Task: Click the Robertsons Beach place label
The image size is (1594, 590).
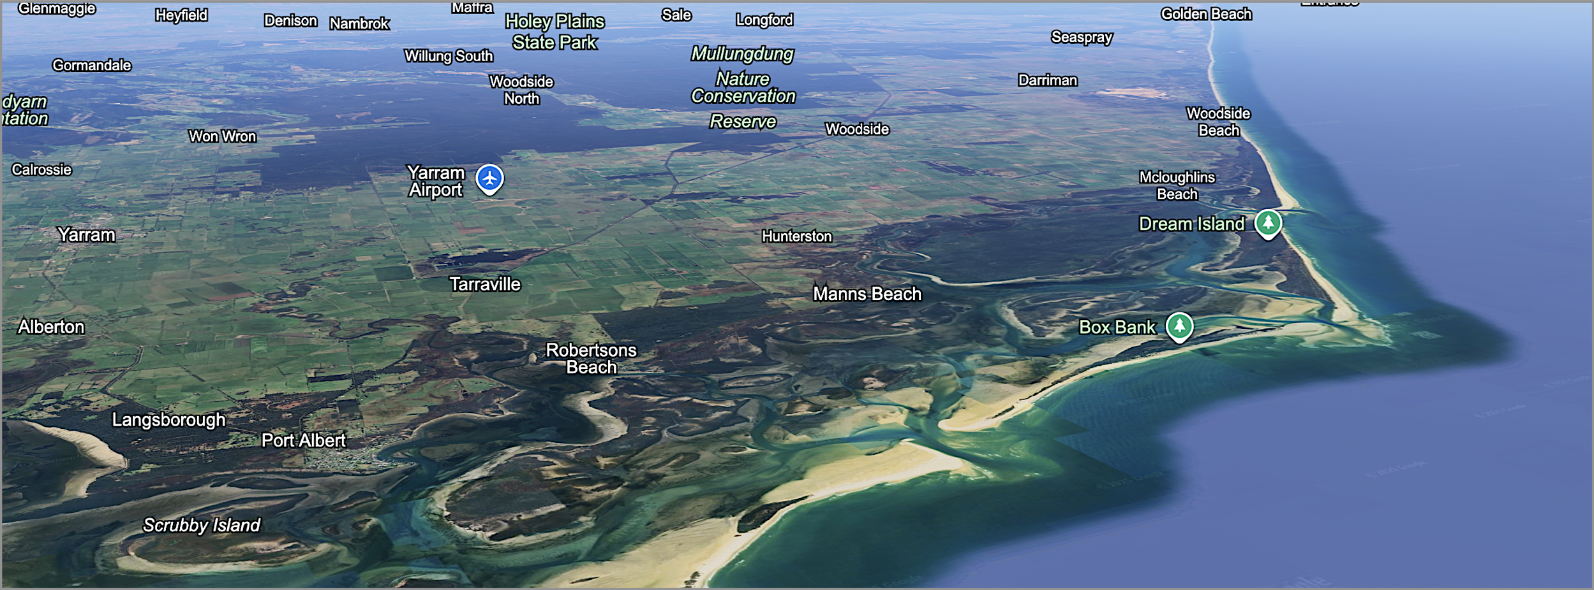Action: point(591,359)
